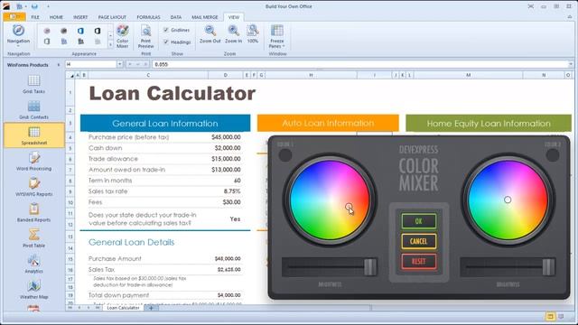Viewport: 578px width, 325px height.
Task: Open WYSIWYG Reports in the sidebar
Action: click(33, 187)
